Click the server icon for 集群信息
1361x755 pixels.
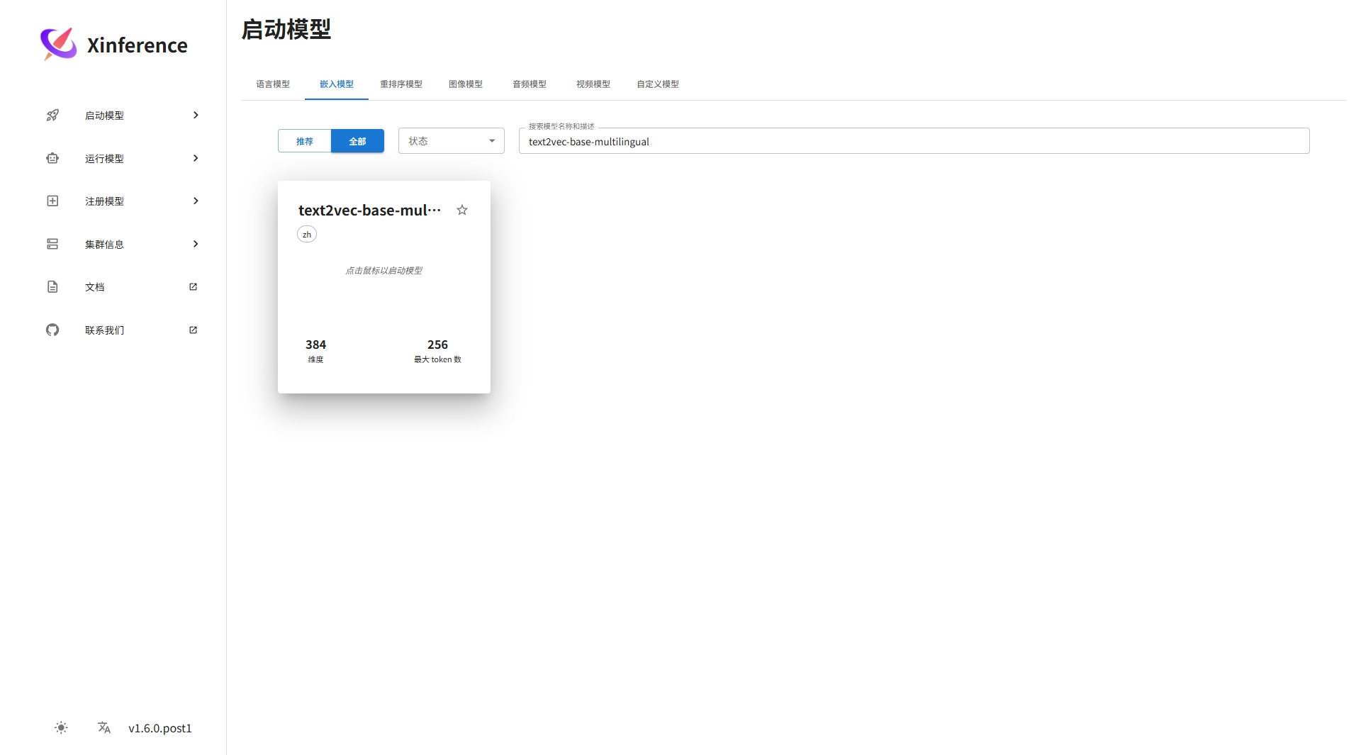52,244
